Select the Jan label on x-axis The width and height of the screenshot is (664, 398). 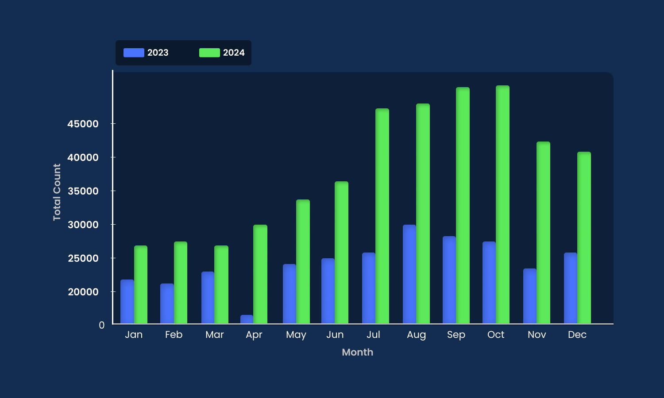[x=134, y=335]
